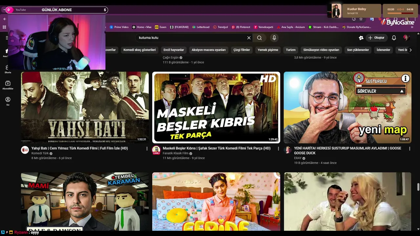Open Trendyol bookmark
The height and width of the screenshot is (236, 420).
coord(220,27)
